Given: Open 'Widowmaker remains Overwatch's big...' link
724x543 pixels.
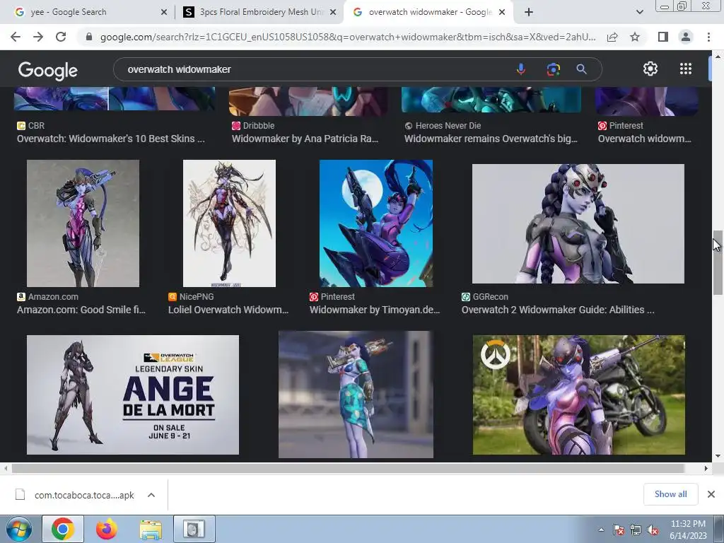Looking at the screenshot, I should pyautogui.click(x=491, y=139).
